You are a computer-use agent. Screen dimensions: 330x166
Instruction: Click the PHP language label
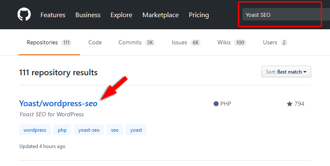pos(226,104)
